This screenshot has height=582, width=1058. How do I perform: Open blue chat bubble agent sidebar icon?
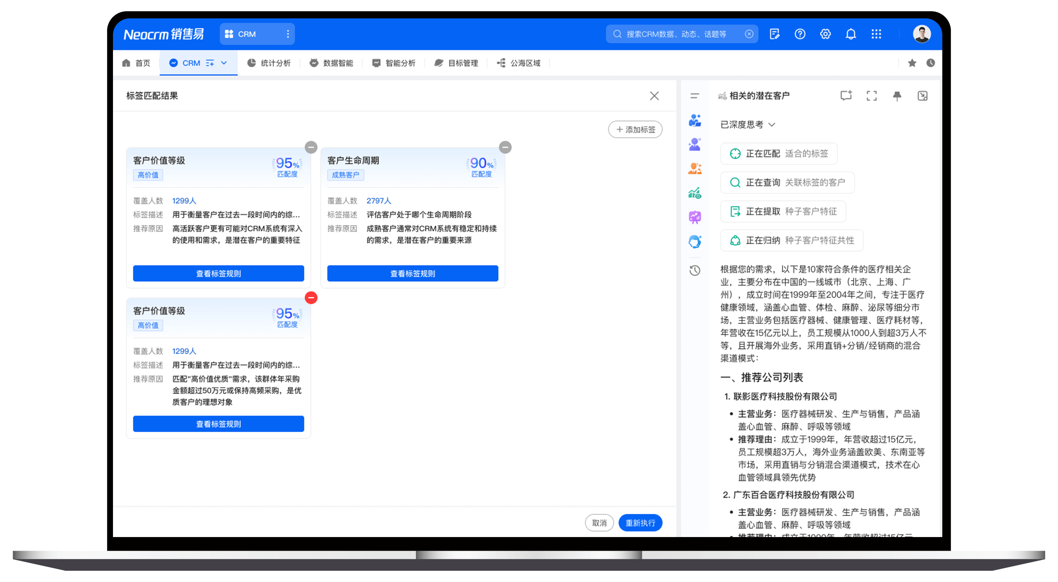(x=695, y=242)
